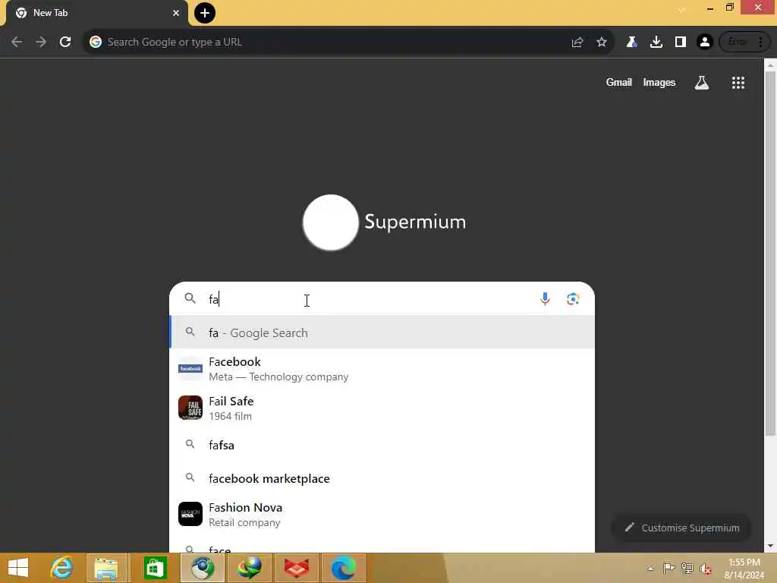
Task: Open Windows Store from taskbar
Action: tap(155, 568)
